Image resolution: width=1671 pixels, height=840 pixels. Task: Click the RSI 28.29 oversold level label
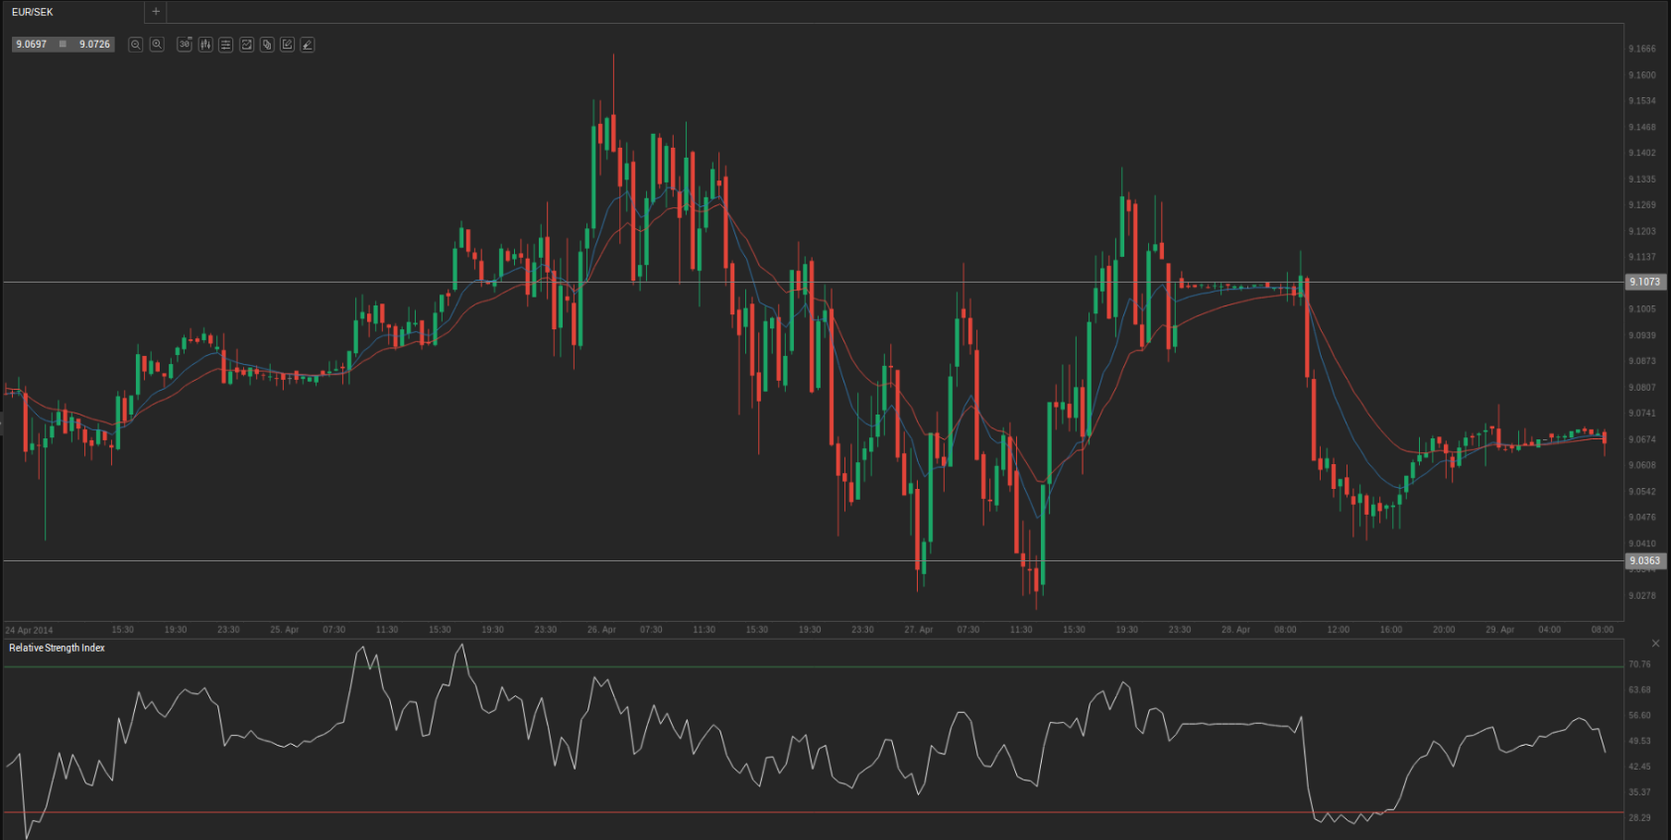[x=1639, y=818]
